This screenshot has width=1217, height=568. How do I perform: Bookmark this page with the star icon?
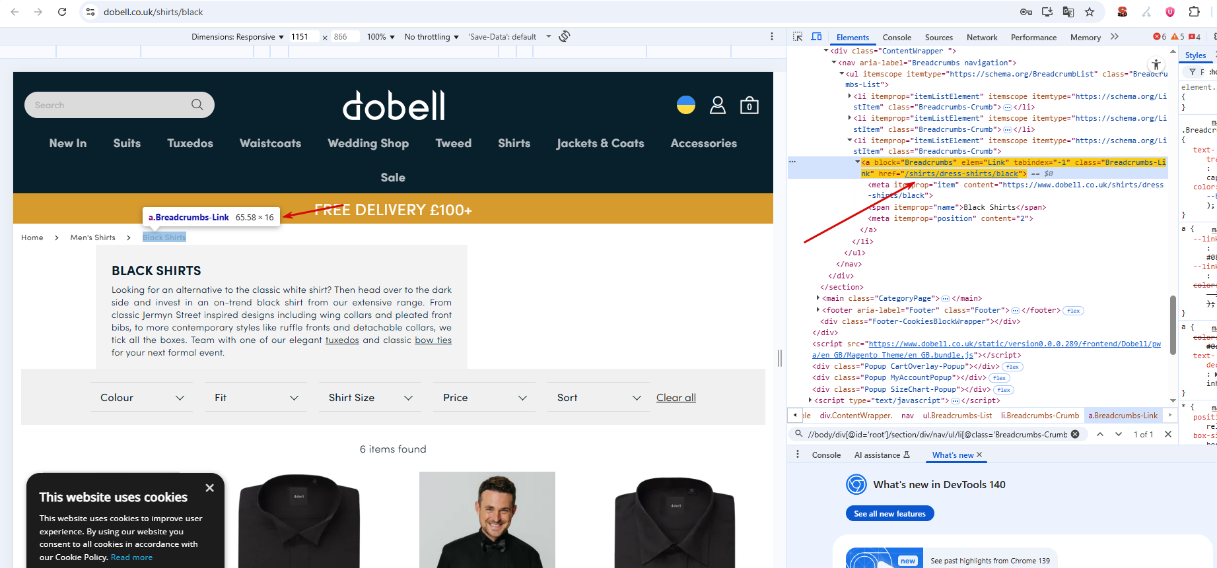pos(1090,12)
